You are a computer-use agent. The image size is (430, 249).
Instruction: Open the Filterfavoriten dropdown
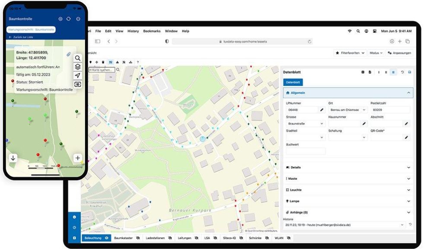point(350,53)
